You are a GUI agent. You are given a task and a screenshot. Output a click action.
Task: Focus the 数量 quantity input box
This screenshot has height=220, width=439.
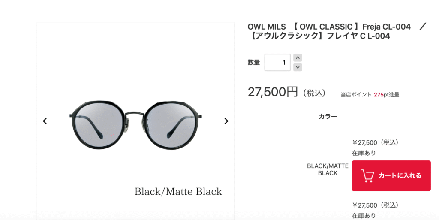(x=277, y=63)
